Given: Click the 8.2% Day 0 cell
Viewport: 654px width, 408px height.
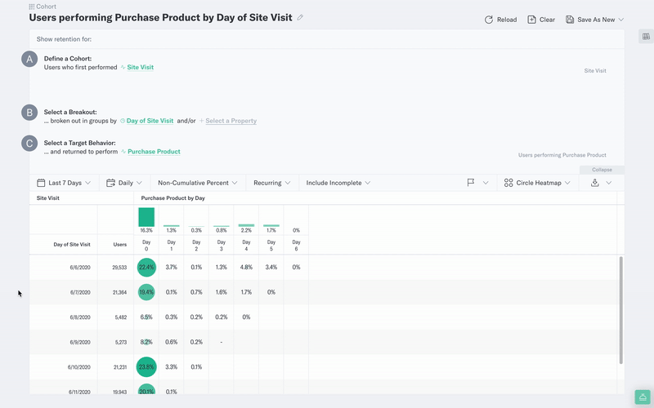Looking at the screenshot, I should (146, 342).
